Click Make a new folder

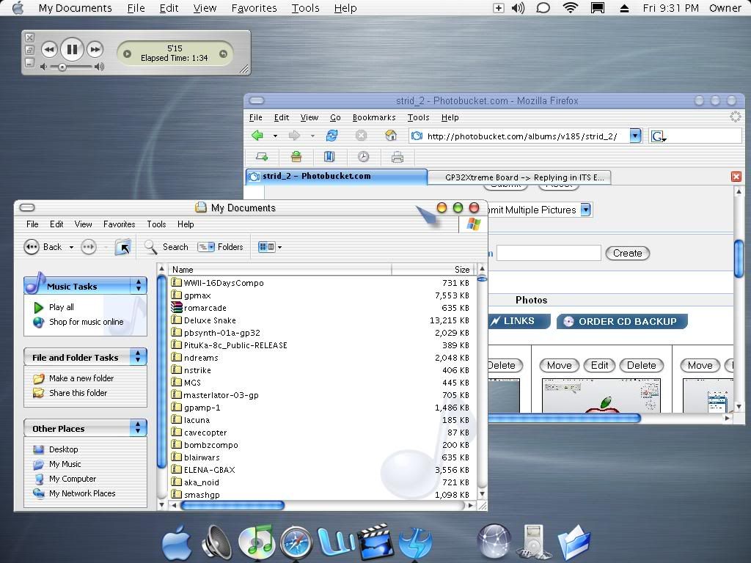(x=81, y=378)
